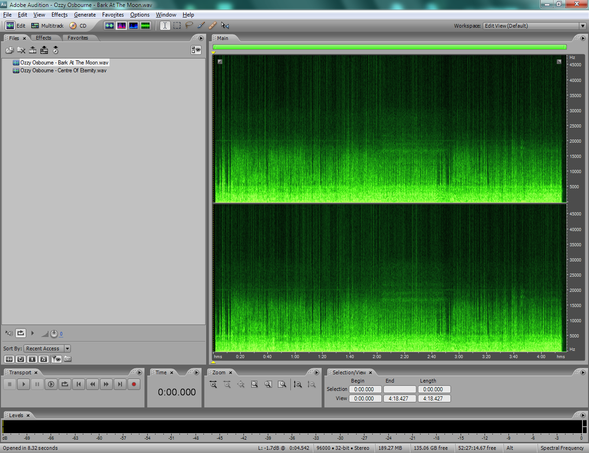Adjust the preview volume knob in Files panel
Screen dimensions: 589x453
tap(54, 334)
